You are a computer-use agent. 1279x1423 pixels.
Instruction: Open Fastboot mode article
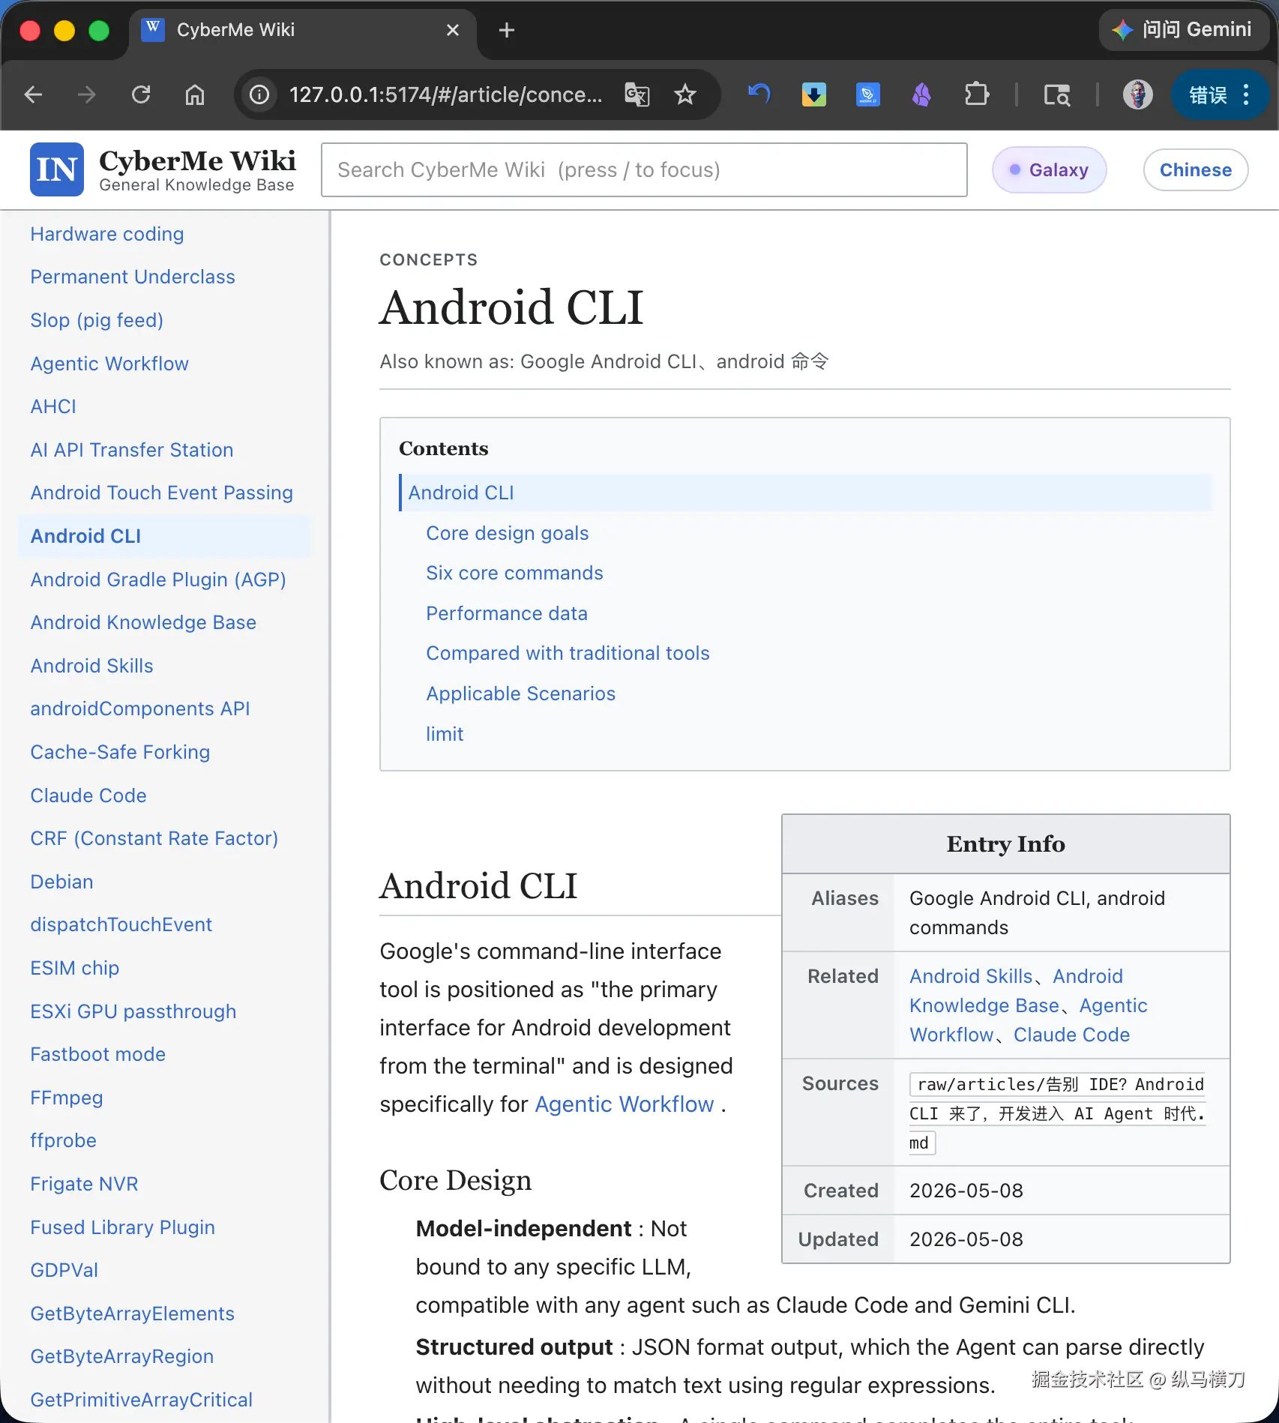point(98,1054)
